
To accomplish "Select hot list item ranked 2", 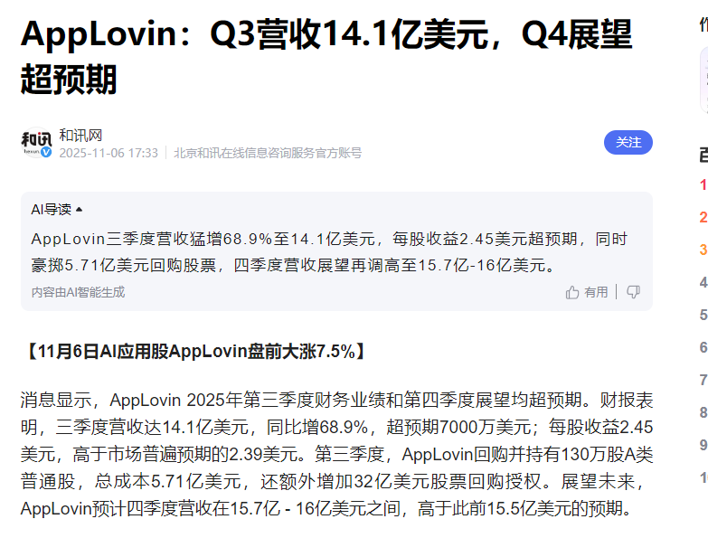I will coord(703,217).
